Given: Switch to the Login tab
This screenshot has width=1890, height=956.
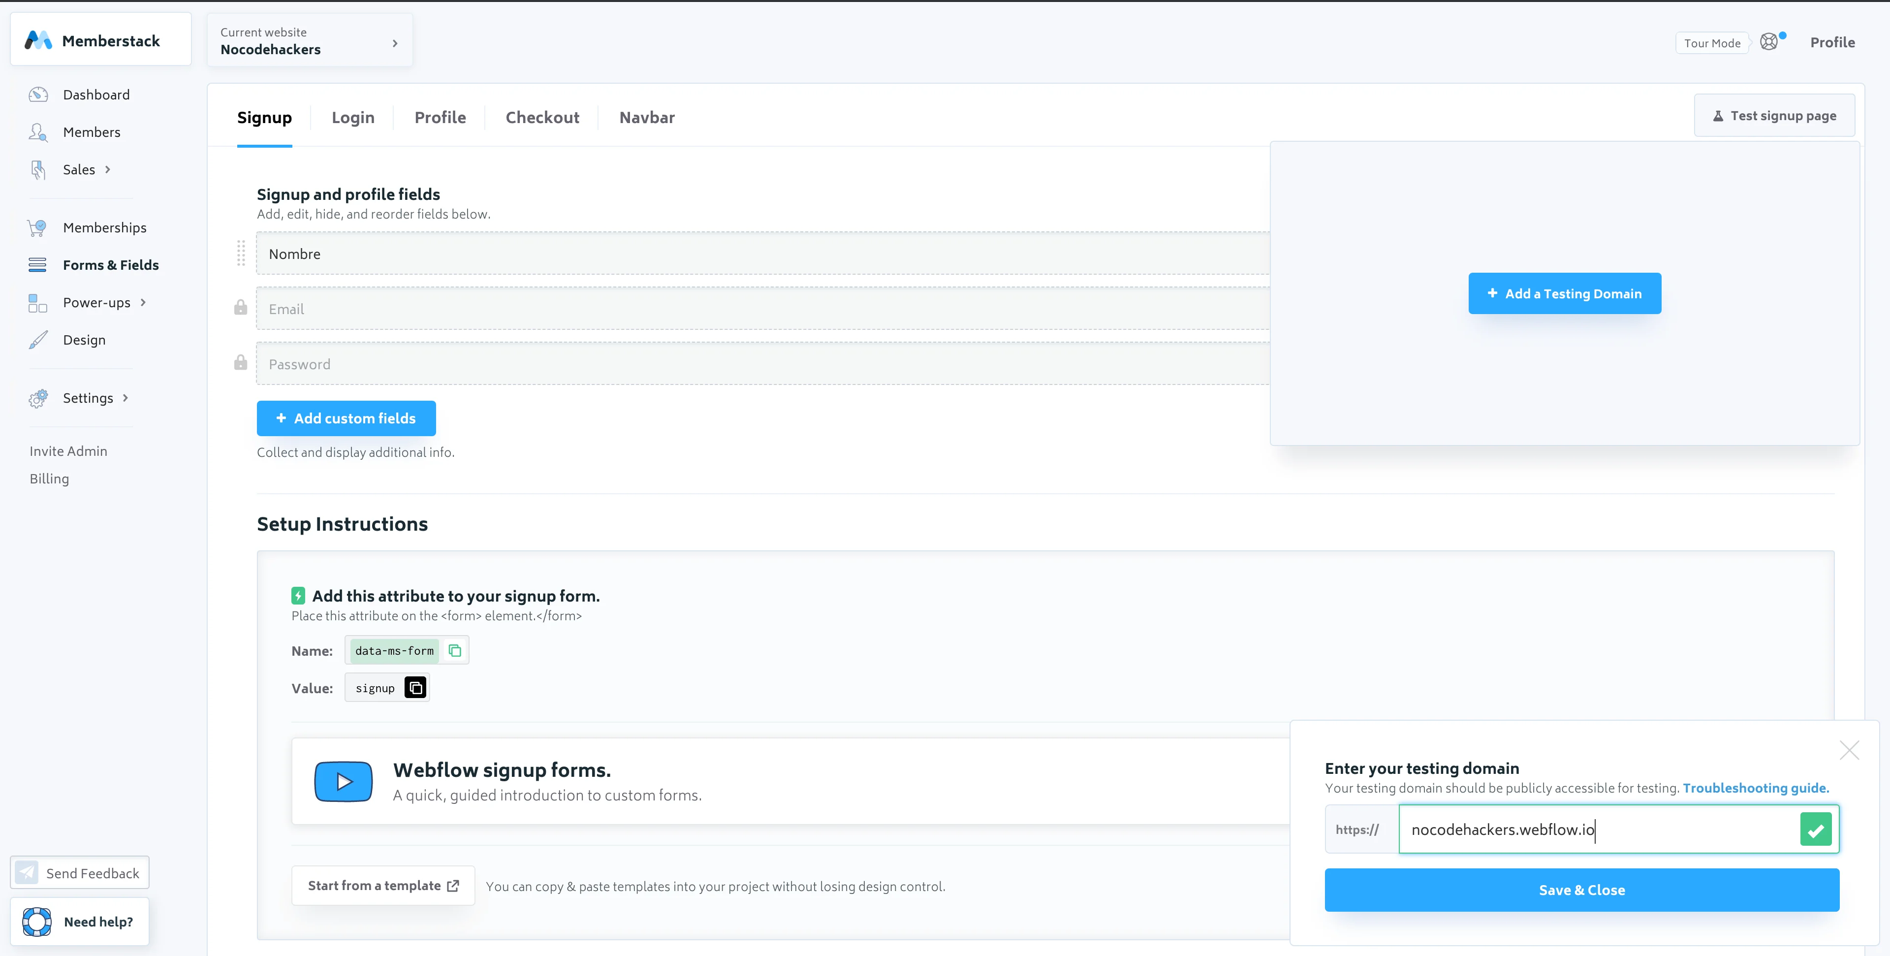Looking at the screenshot, I should point(353,117).
